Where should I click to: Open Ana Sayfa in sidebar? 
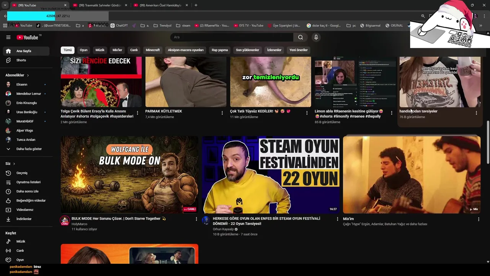(x=26, y=51)
